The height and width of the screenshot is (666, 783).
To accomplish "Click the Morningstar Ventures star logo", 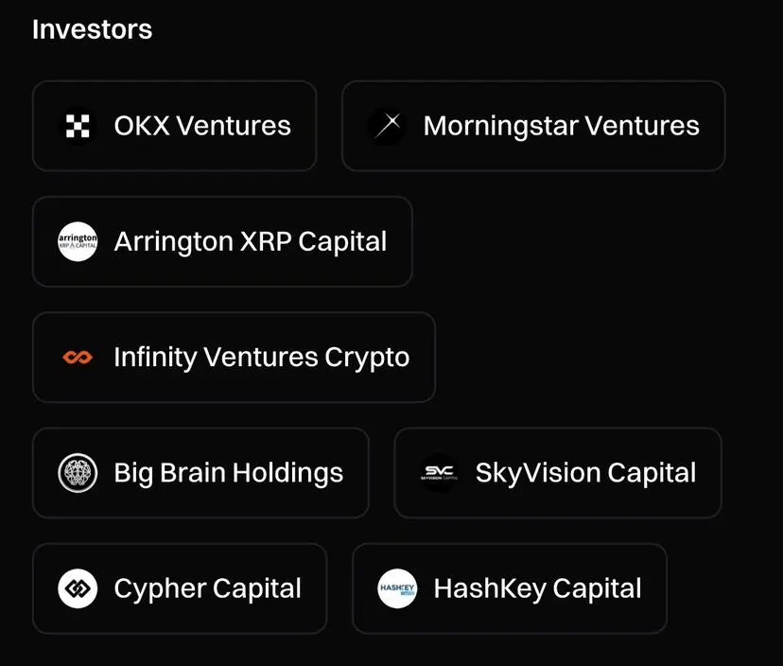I will point(386,126).
